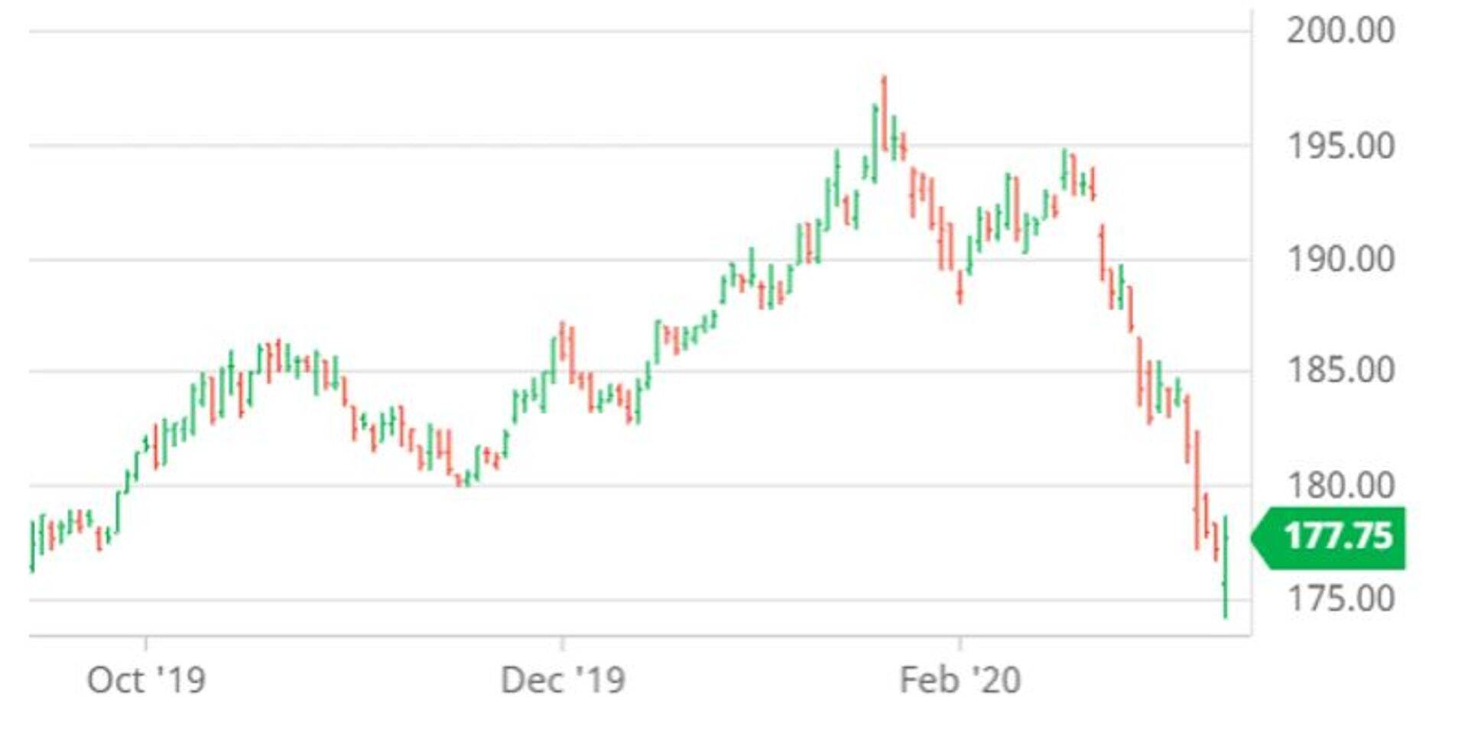
Task: Click the Feb '20 axis tick mark
Action: point(960,643)
